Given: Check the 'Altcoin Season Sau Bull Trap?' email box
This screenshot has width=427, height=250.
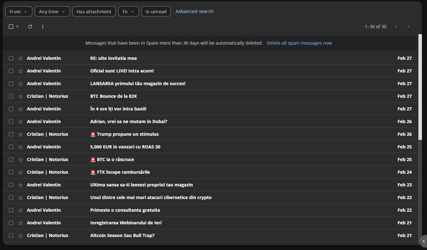Looking at the screenshot, I should [11, 235].
